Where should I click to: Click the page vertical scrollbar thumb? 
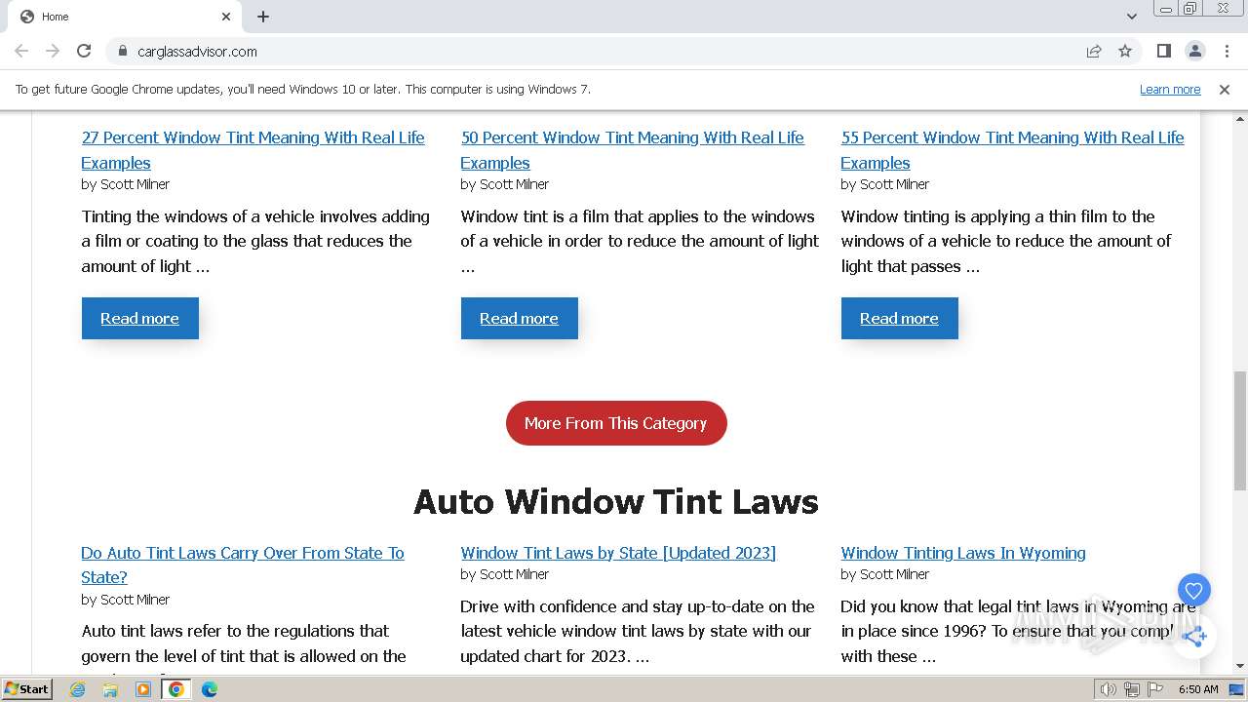tap(1239, 430)
